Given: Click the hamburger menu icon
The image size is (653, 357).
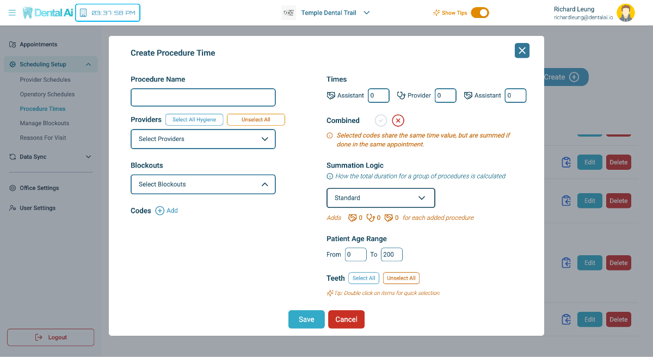Looking at the screenshot, I should [12, 13].
